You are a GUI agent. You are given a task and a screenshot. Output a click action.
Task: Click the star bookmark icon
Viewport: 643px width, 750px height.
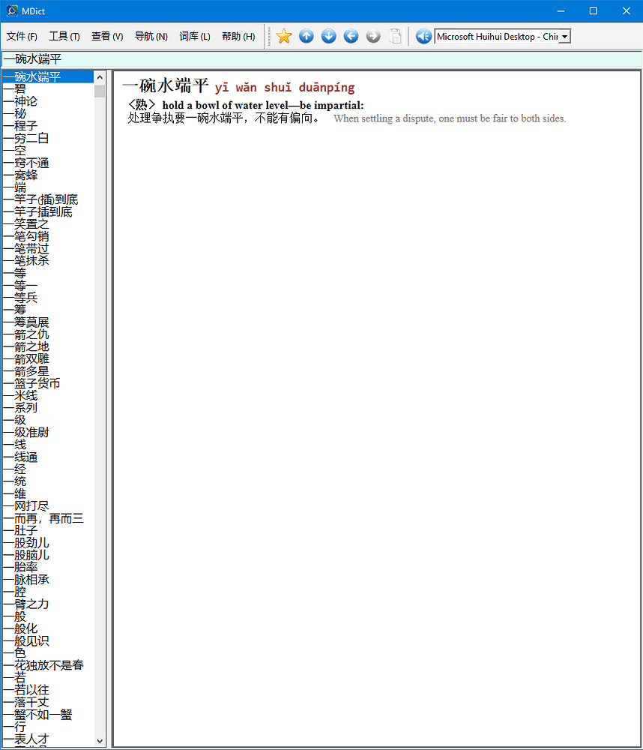tap(283, 35)
